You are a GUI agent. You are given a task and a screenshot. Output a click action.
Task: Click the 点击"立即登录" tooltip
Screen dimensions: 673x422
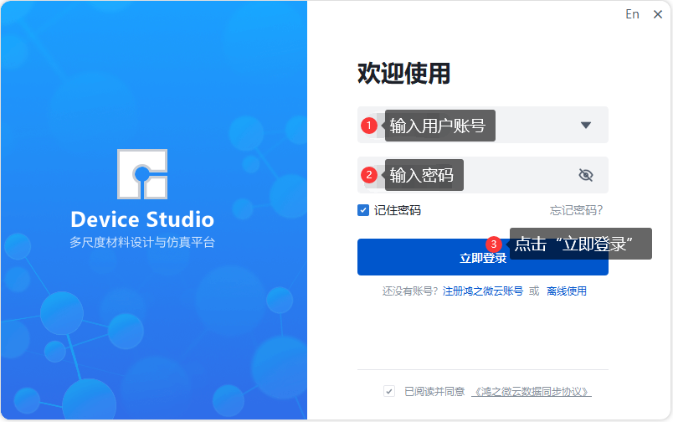click(x=580, y=244)
